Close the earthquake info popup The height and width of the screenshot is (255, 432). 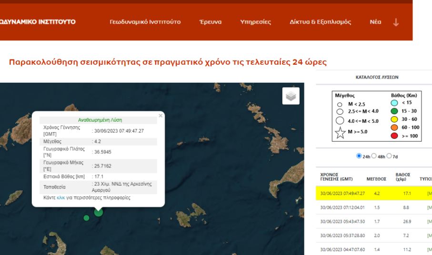(161, 116)
